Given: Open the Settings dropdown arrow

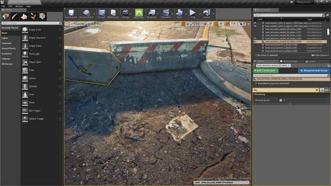Looking at the screenshot, I should tap(130, 14).
